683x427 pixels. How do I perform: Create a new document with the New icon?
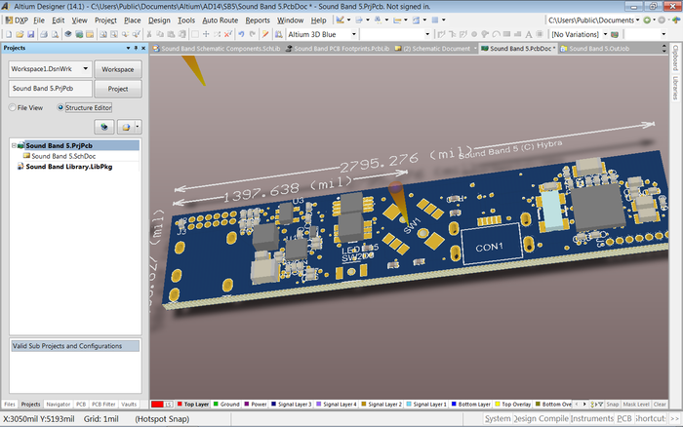click(x=9, y=34)
